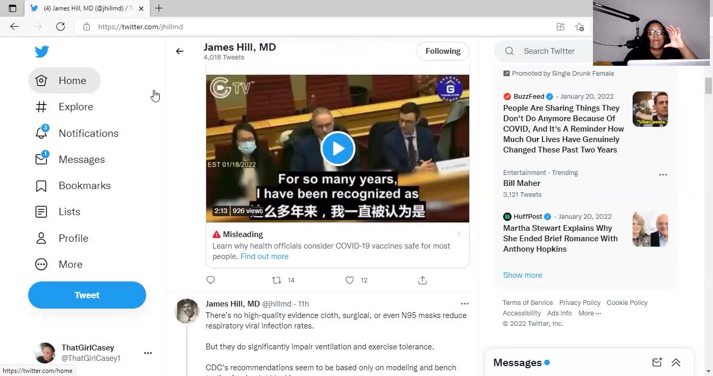Open ThatGirlCasey account options ellipsis
Screen dimensions: 713x376
point(148,353)
